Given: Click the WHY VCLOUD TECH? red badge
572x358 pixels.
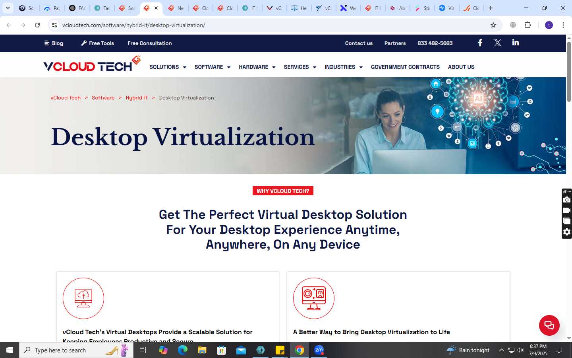Looking at the screenshot, I should click(x=283, y=191).
